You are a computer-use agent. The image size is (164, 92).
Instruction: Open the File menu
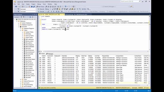15,4
